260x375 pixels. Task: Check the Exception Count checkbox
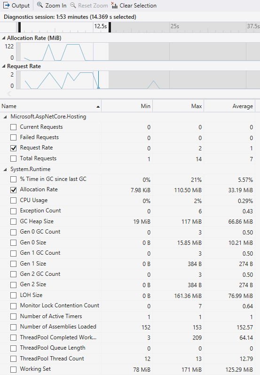[13, 211]
